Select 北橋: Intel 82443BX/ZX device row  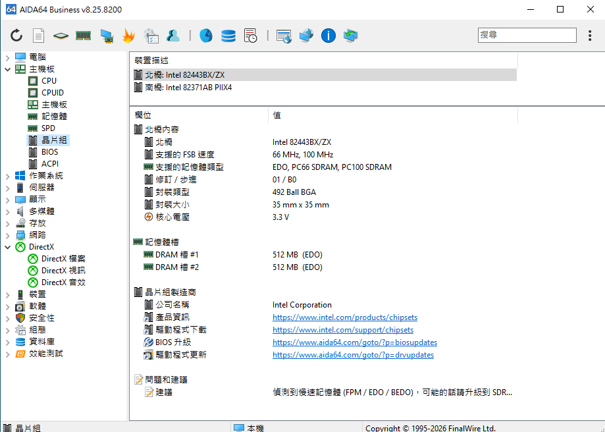[x=324, y=75]
